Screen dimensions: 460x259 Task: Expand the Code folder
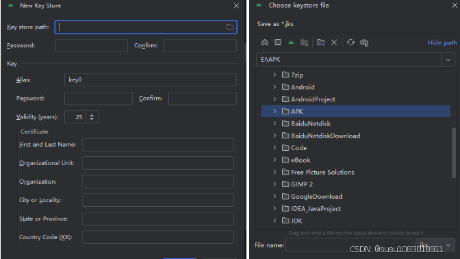click(274, 148)
